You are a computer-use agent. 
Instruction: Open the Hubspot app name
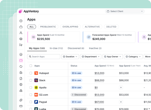click(44, 73)
